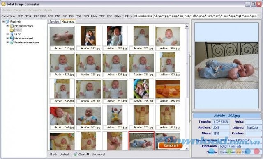Convert to JPEG 2000 format

39,16
